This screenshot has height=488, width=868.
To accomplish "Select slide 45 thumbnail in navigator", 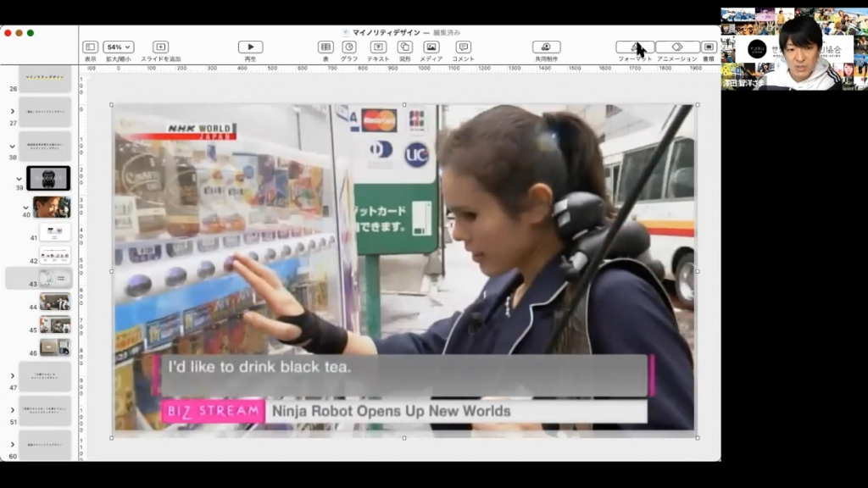I will click(x=55, y=324).
